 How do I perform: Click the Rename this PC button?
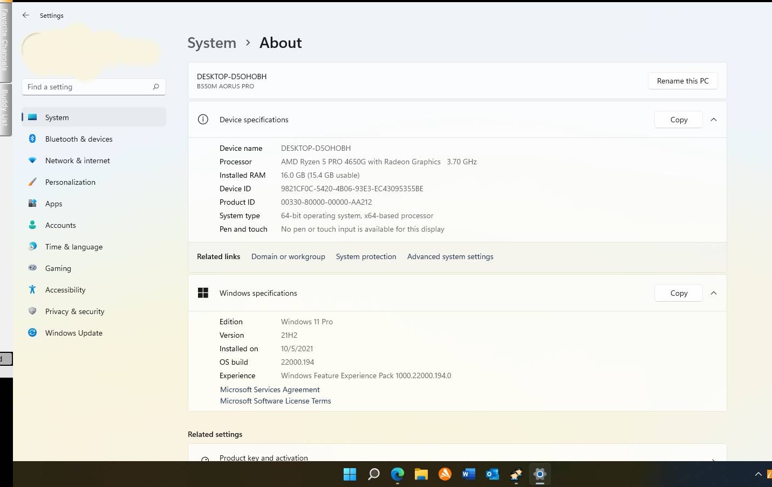click(x=682, y=81)
